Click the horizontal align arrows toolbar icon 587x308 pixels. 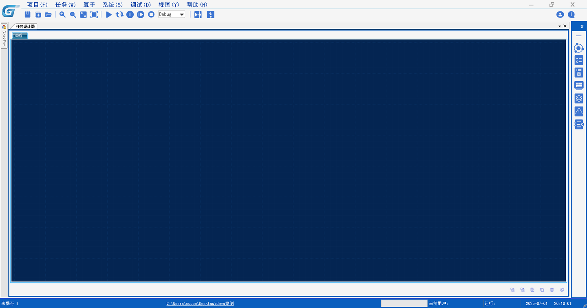pos(198,15)
